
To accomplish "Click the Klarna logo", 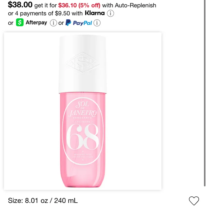I will click(95, 13).
